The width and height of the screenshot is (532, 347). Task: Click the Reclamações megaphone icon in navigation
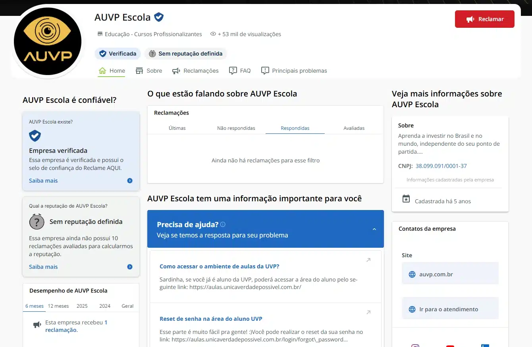(176, 71)
